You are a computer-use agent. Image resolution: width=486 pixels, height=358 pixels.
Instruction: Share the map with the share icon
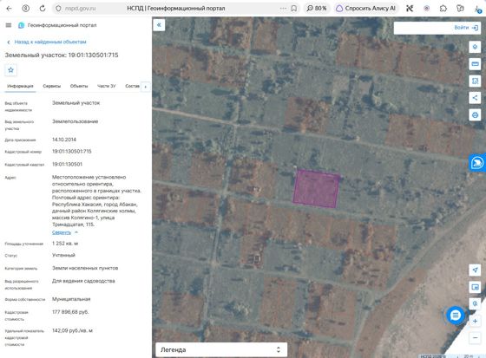click(x=475, y=98)
